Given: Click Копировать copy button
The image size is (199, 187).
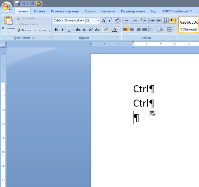Looking at the screenshot, I should [27, 24].
